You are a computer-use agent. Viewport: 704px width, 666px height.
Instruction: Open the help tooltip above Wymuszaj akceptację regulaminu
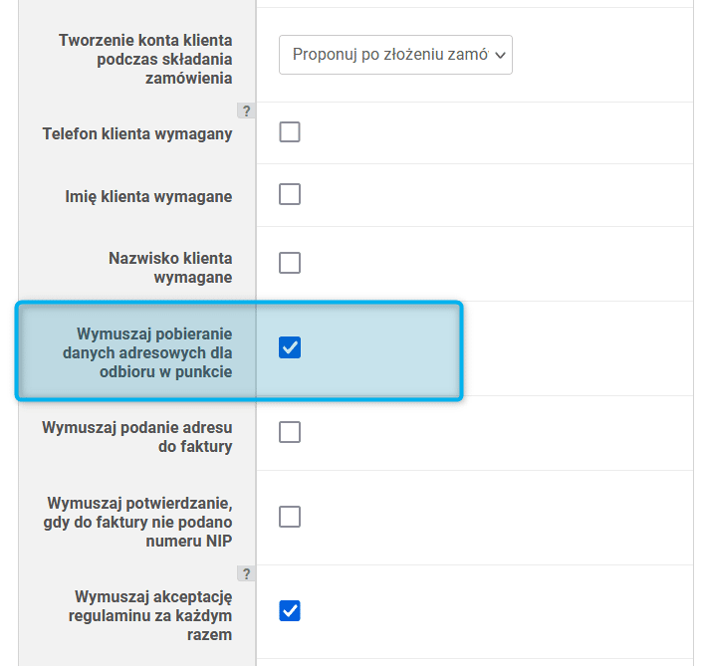coord(246,573)
